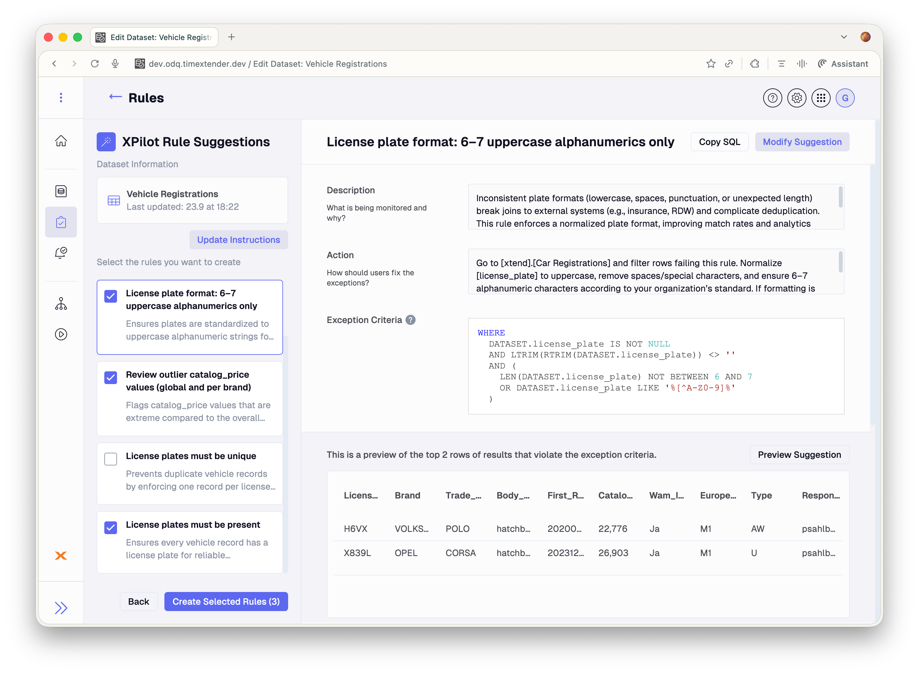The height and width of the screenshot is (674, 919).
Task: Open the notifications bell sidebar icon
Action: point(61,253)
